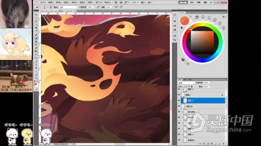
Task: Open the 编辑(E) menu
Action: (51, 3)
